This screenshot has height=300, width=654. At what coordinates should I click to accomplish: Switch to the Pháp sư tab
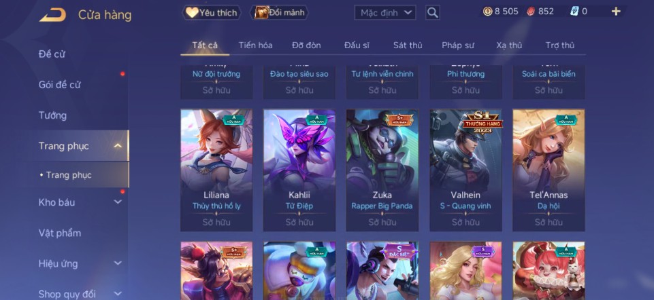pos(458,45)
